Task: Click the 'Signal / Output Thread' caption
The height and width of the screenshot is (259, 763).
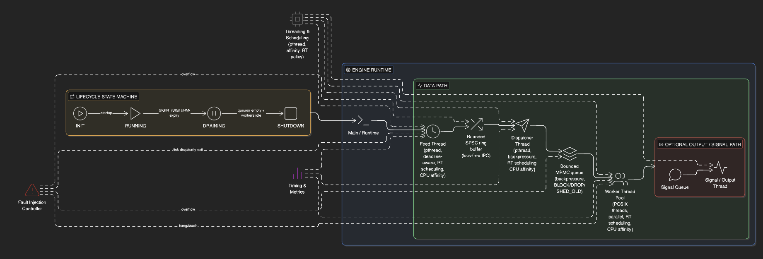Action: pos(720,183)
